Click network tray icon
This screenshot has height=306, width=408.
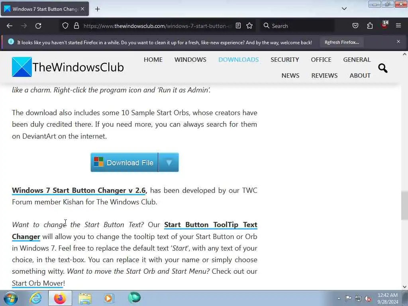tap(358, 298)
